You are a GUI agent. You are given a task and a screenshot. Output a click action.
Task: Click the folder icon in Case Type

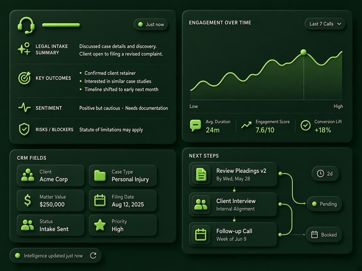(x=100, y=176)
